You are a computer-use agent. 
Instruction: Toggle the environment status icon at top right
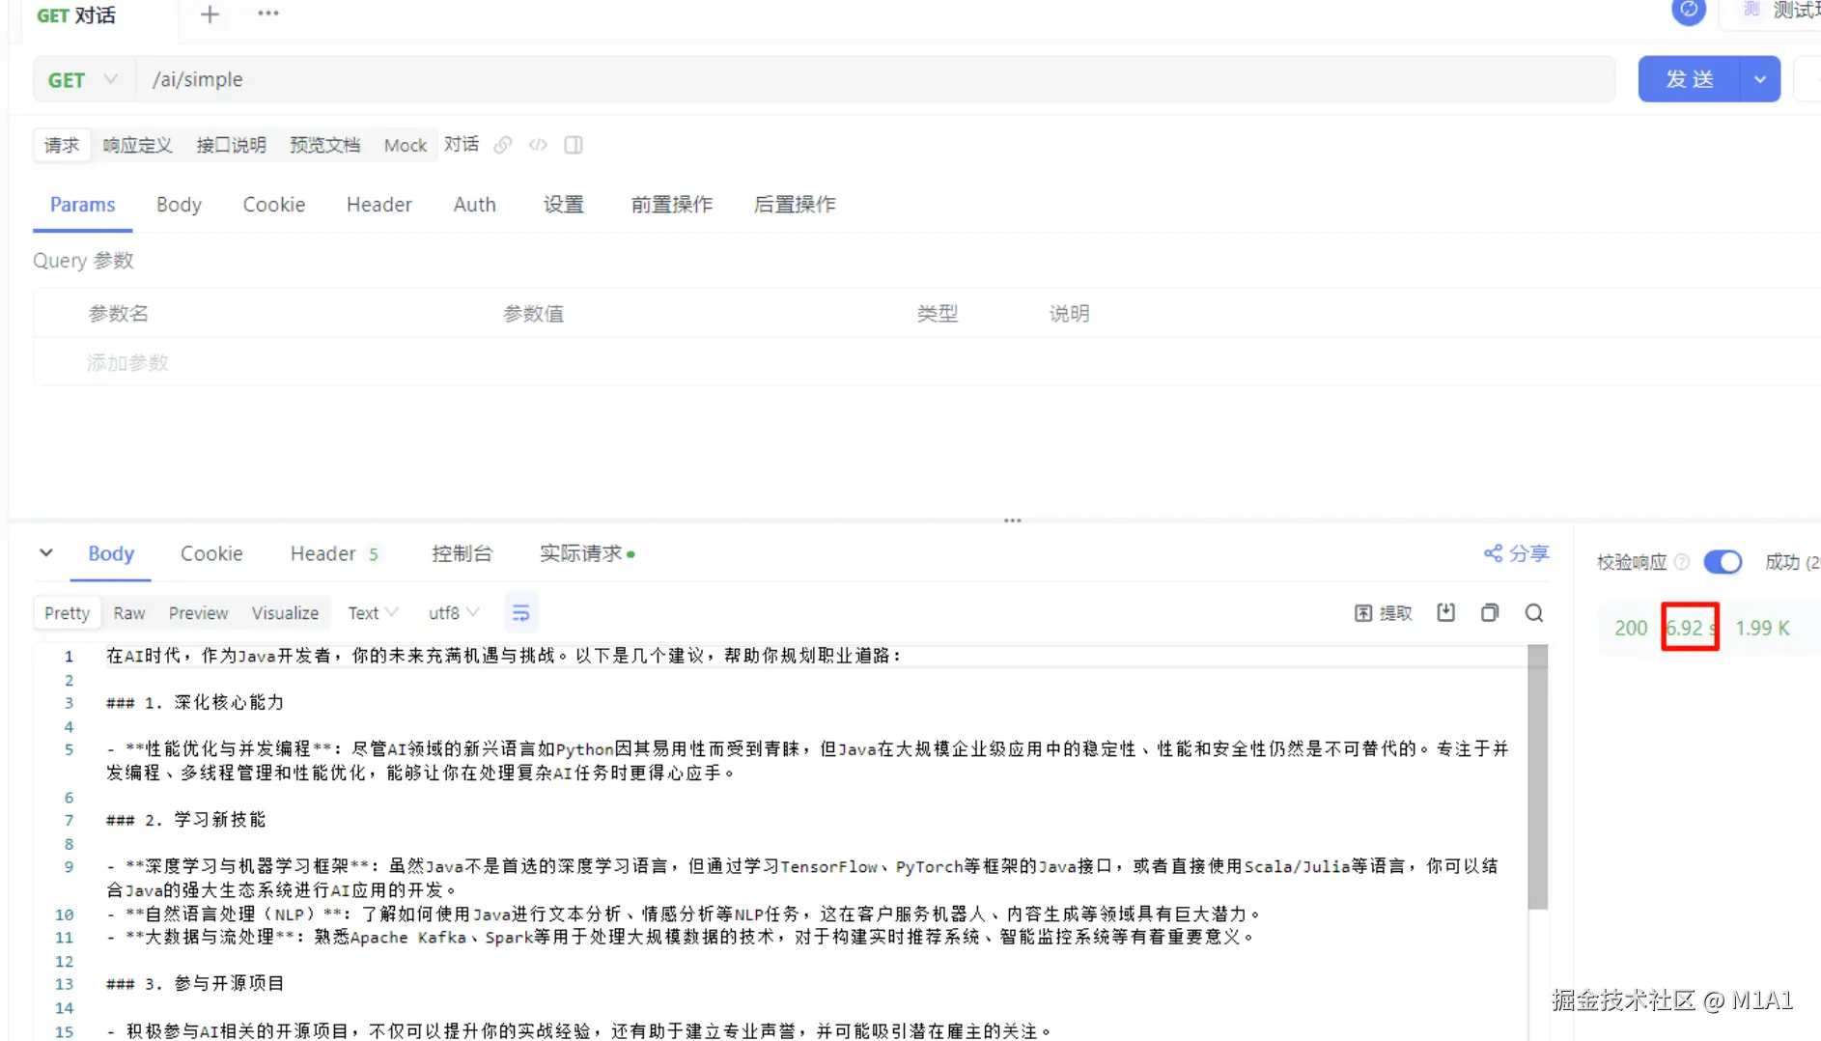(x=1689, y=12)
